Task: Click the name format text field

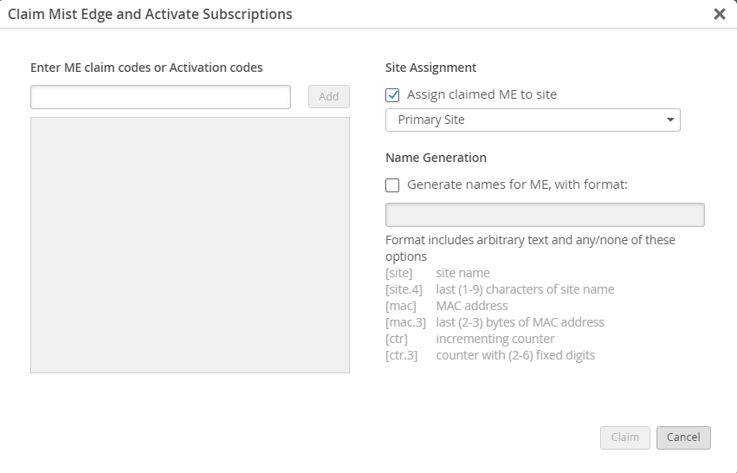Action: [x=544, y=215]
